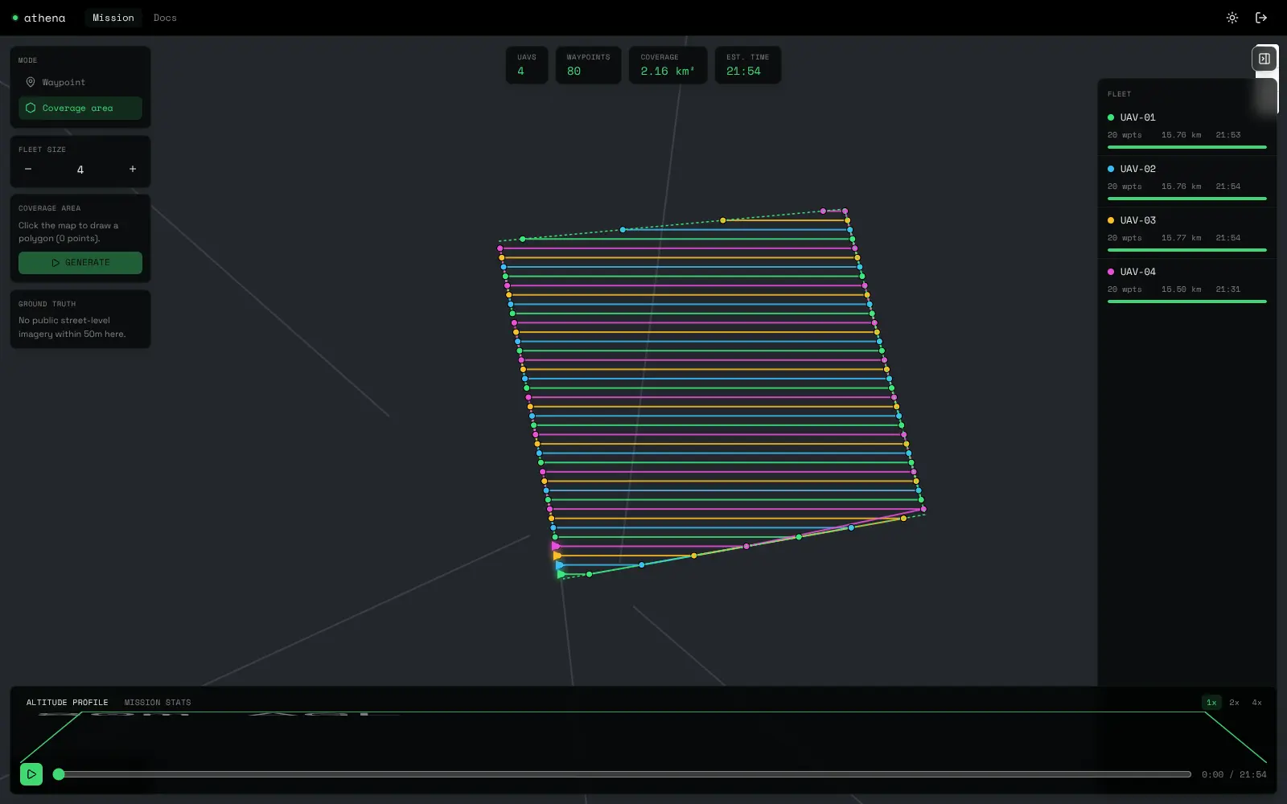Select UAV-01 in the fleet list
This screenshot has height=804, width=1287.
1186,129
